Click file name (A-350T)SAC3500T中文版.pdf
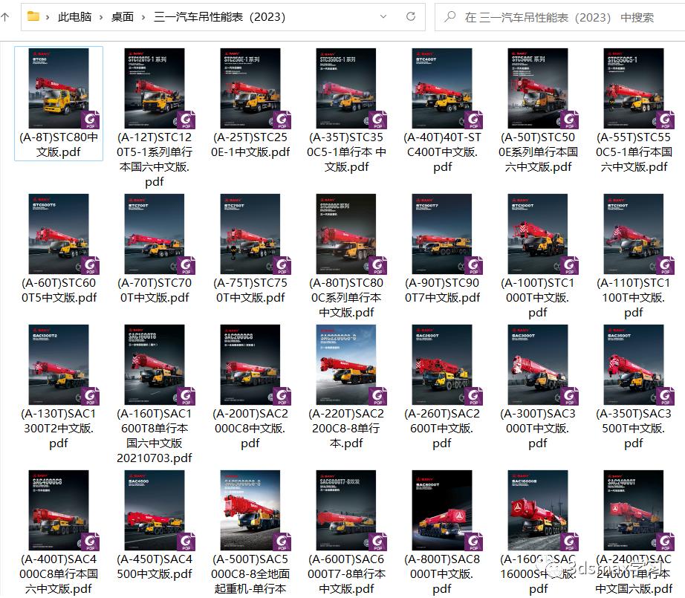Screen dimensions: 685x598 click(634, 428)
